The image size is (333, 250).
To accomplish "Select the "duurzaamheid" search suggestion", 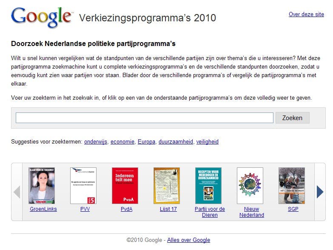I will pos(176,142).
